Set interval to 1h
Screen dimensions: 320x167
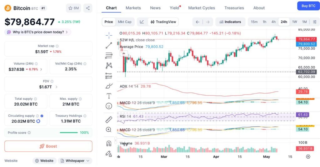264,22
